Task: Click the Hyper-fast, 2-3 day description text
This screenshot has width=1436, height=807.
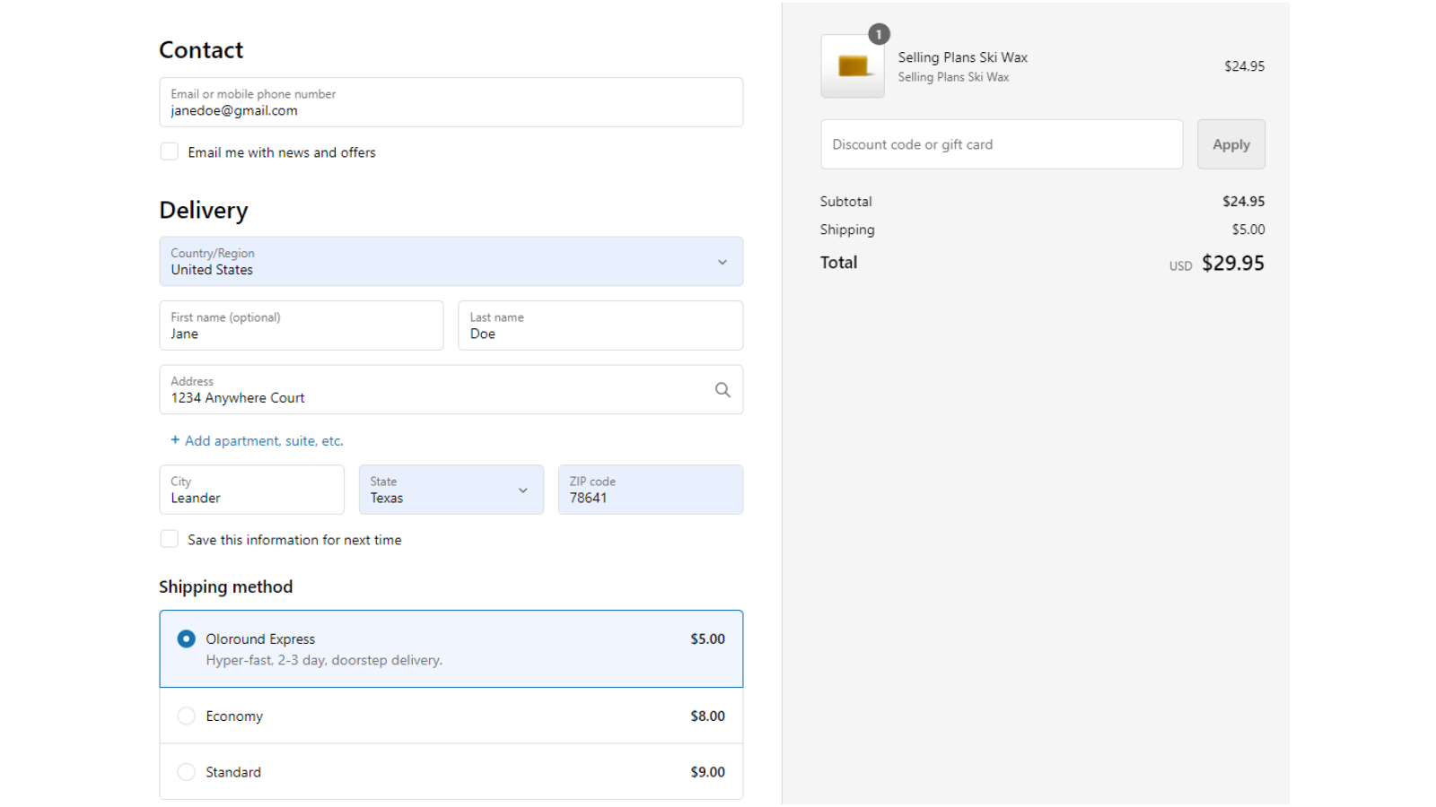Action: [324, 661]
